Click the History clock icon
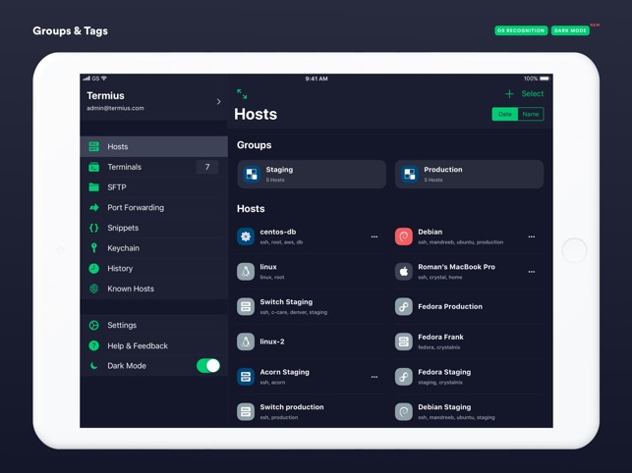Image resolution: width=632 pixels, height=473 pixels. (94, 269)
